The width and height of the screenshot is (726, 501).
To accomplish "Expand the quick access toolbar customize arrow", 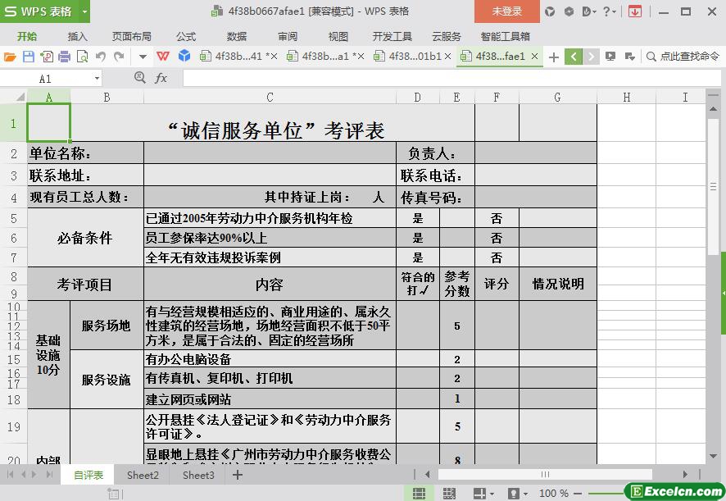I will [143, 57].
